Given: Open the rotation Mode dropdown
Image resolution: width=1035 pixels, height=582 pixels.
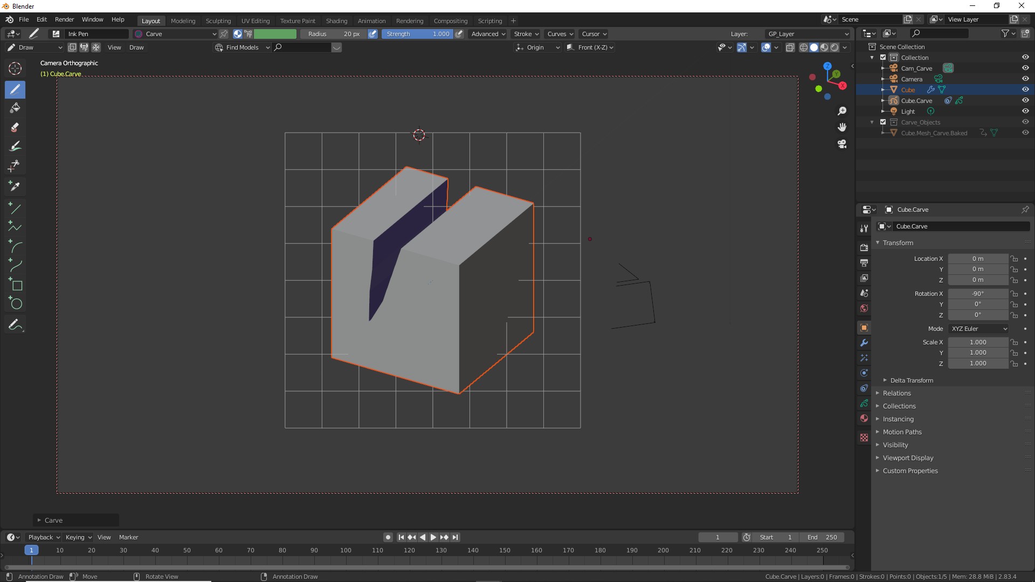Looking at the screenshot, I should click(x=978, y=328).
